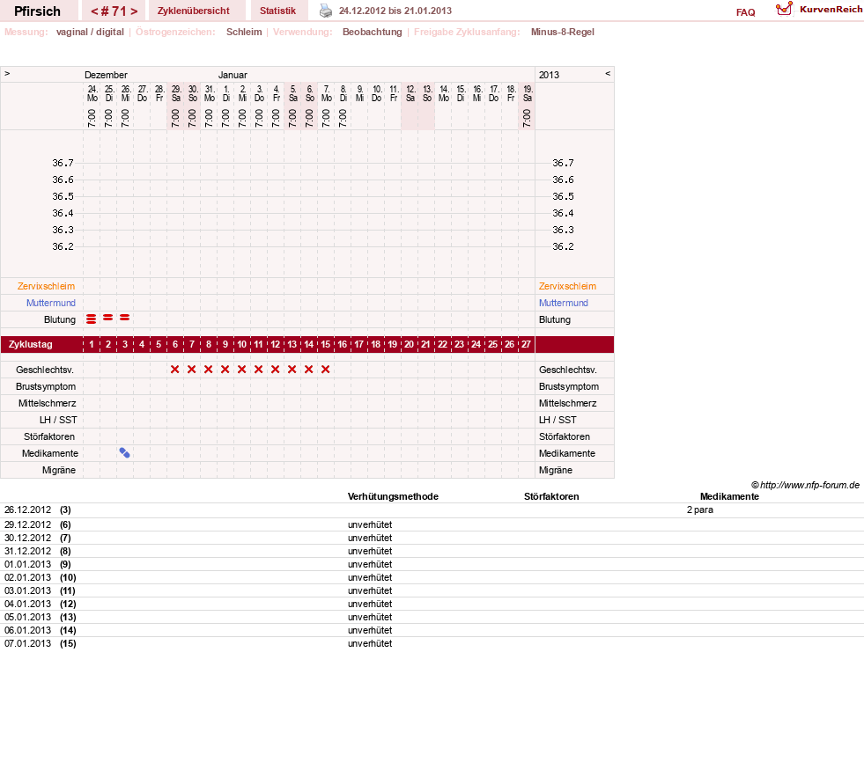The image size is (864, 777).
Task: Click the red X on cycle day 9
Action: 225,370
